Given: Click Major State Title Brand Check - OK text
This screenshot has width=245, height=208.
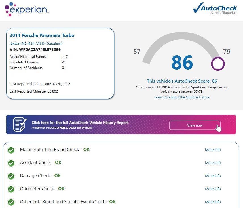Looking at the screenshot, I should click(x=55, y=150).
